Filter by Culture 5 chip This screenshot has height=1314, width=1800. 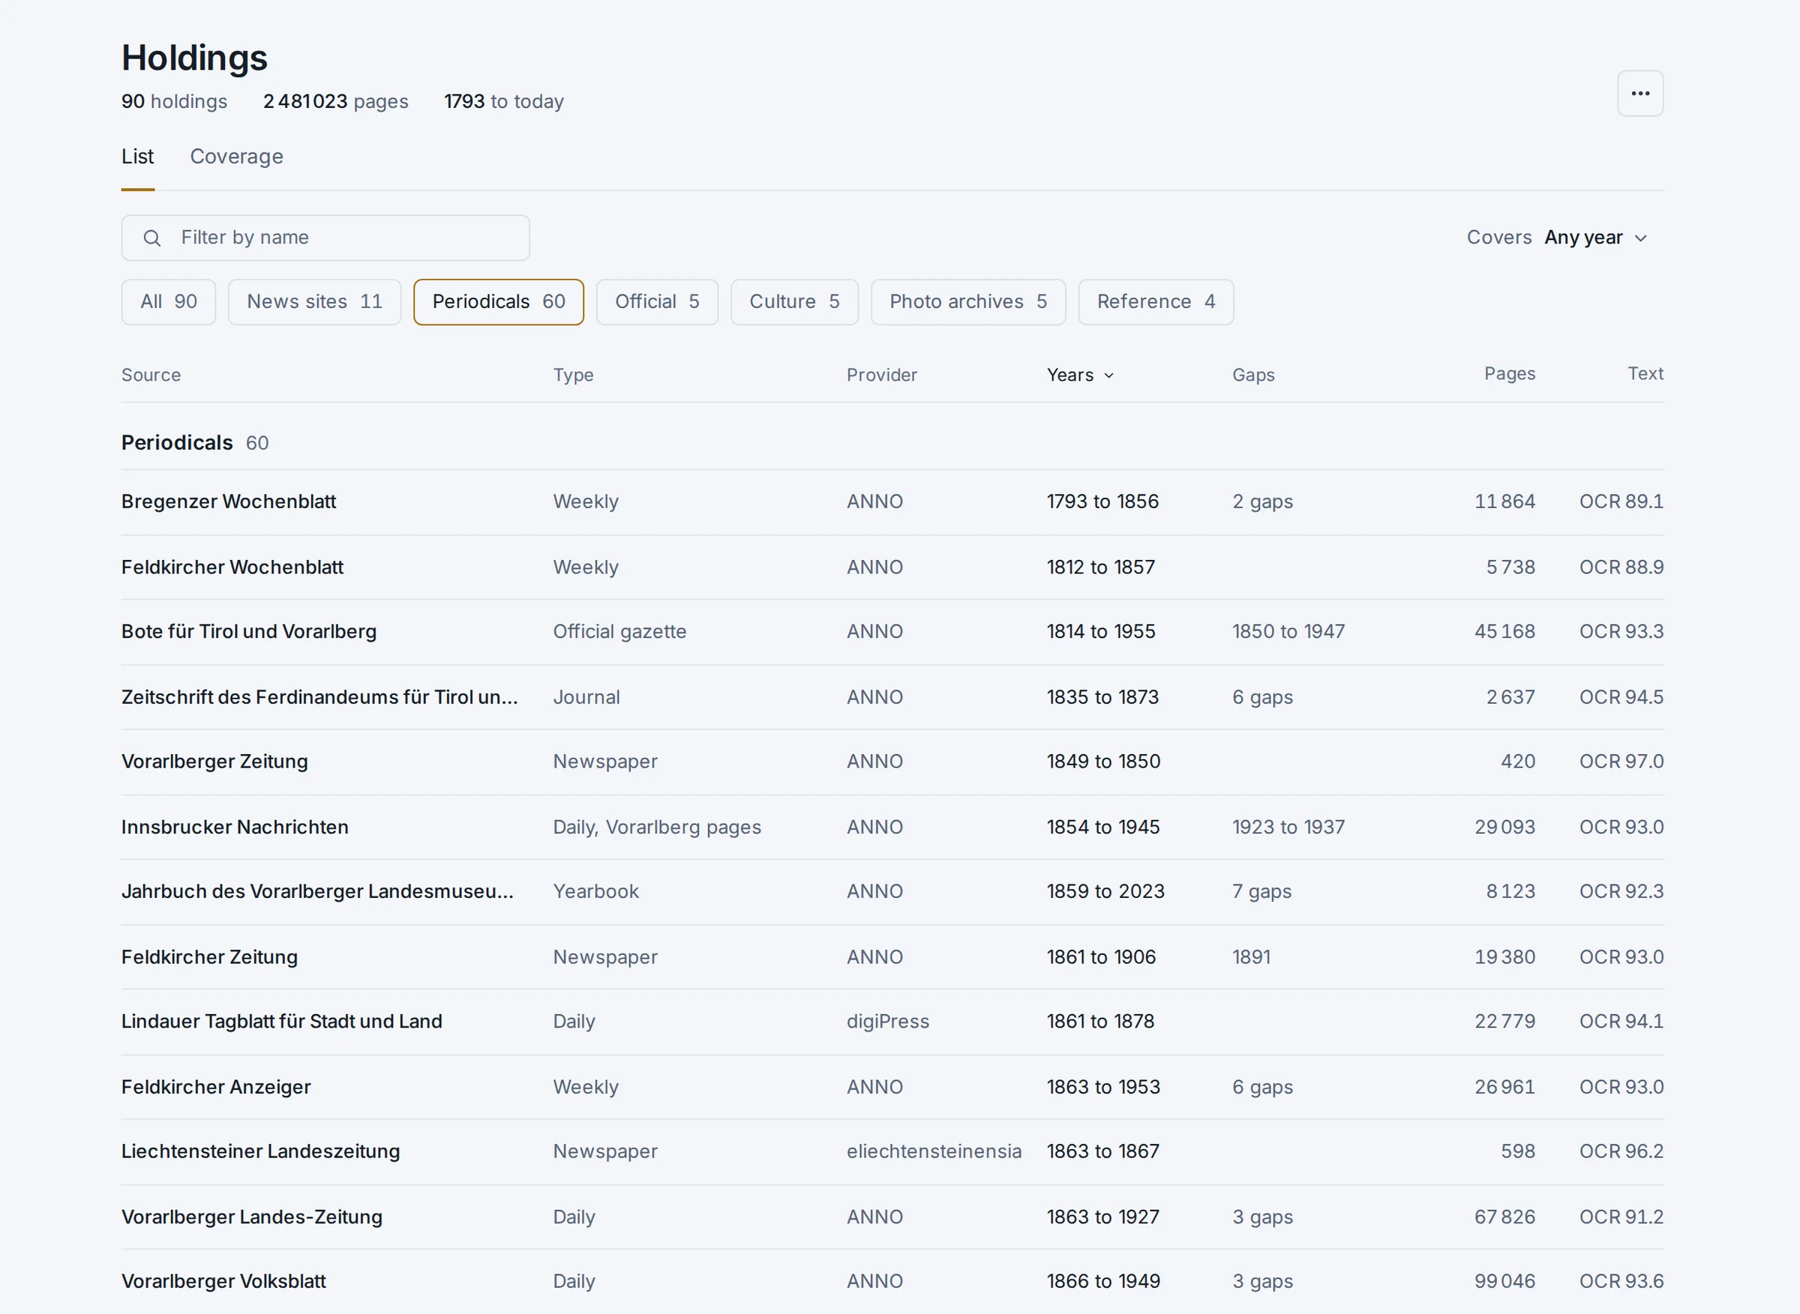[794, 302]
